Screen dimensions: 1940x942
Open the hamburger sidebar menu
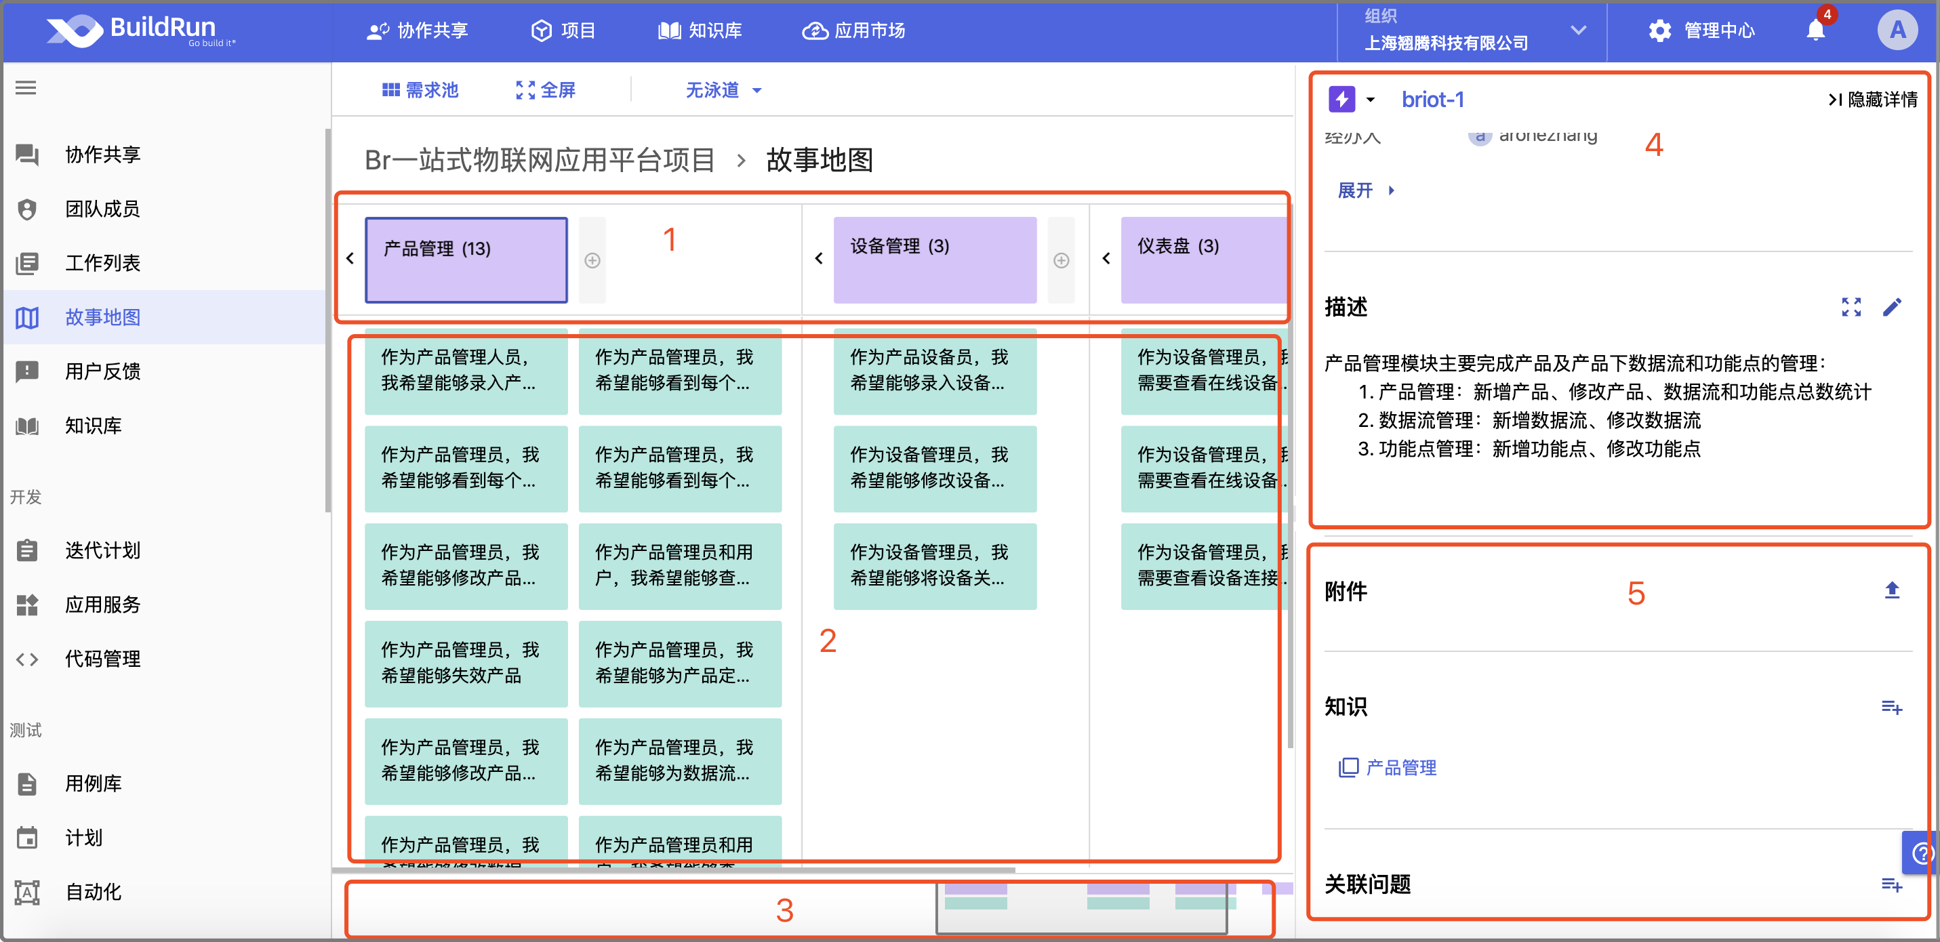pos(26,88)
